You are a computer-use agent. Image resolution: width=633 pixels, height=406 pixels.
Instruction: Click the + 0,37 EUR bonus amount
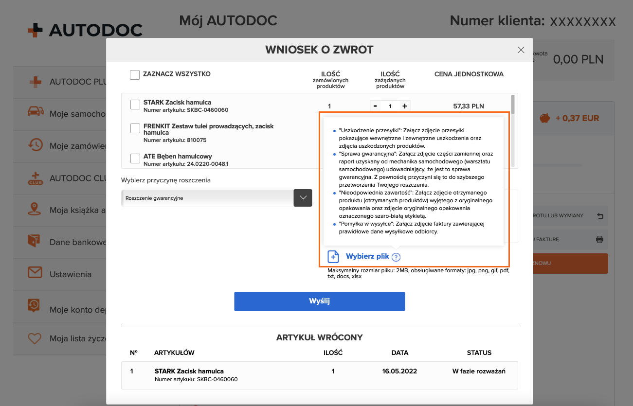click(x=578, y=118)
